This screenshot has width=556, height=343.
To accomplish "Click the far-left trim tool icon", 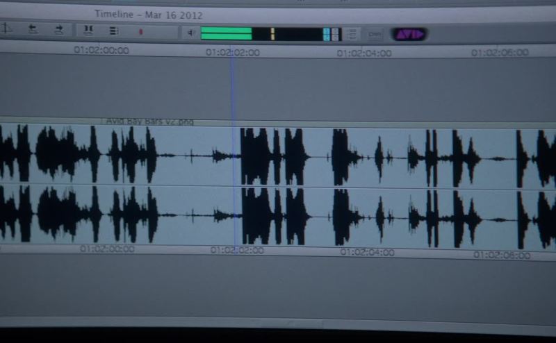I will [6, 28].
